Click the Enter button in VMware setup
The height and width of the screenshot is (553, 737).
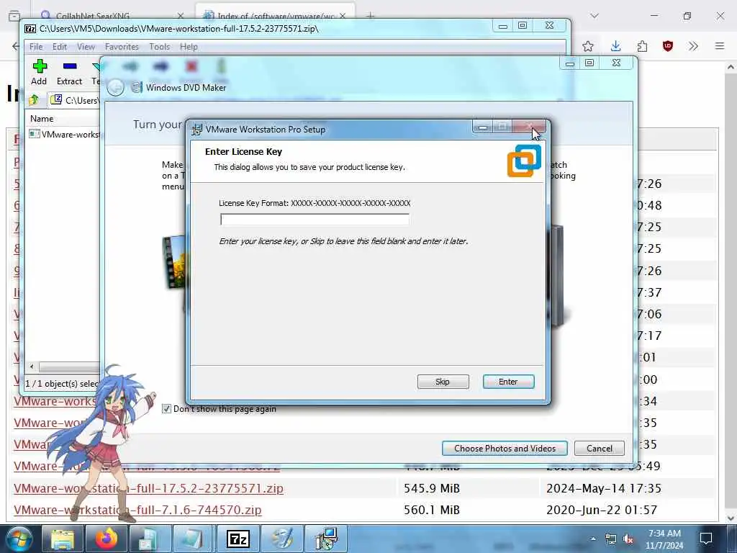508,382
